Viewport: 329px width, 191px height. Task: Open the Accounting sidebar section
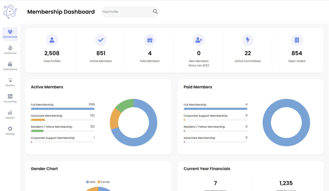point(10,98)
